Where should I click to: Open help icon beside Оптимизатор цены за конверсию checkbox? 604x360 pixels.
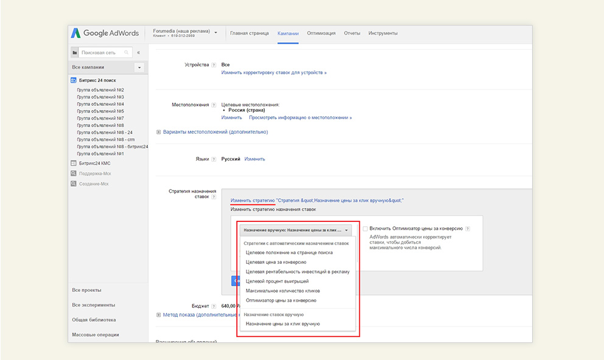tap(468, 229)
